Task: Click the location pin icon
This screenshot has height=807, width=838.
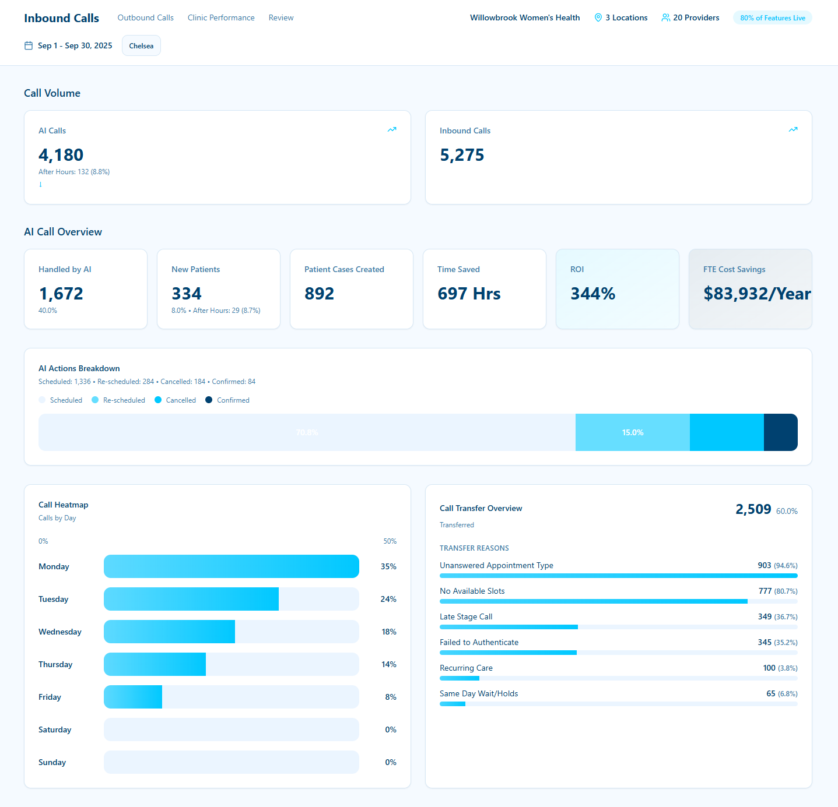Action: pyautogui.click(x=598, y=17)
